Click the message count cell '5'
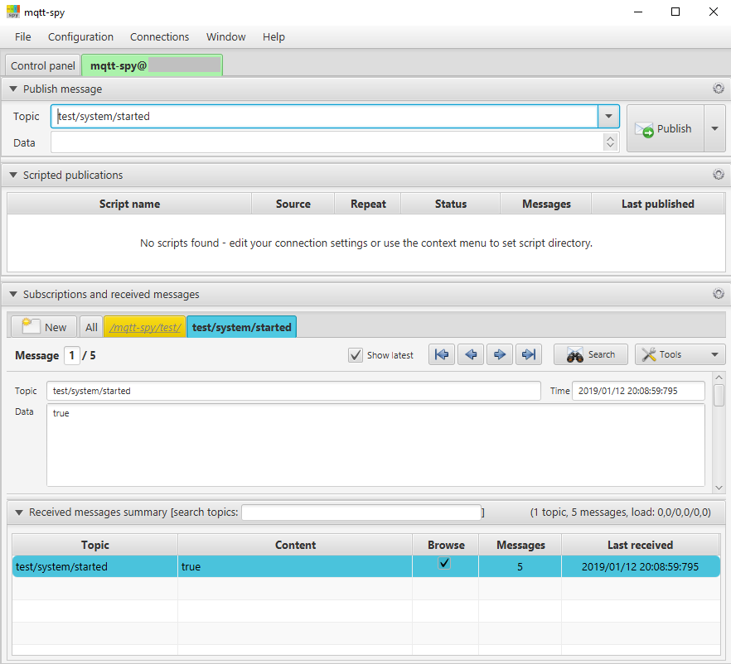This screenshot has height=664, width=731. click(520, 566)
